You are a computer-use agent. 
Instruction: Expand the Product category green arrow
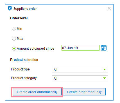point(105,78)
